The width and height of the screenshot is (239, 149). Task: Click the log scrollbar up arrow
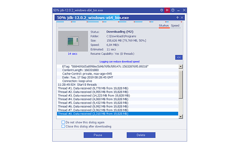(x=181, y=66)
